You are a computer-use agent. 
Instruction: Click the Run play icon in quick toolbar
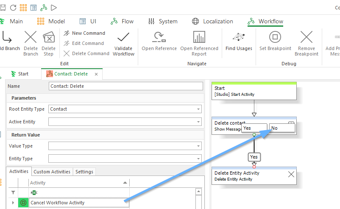[54, 8]
